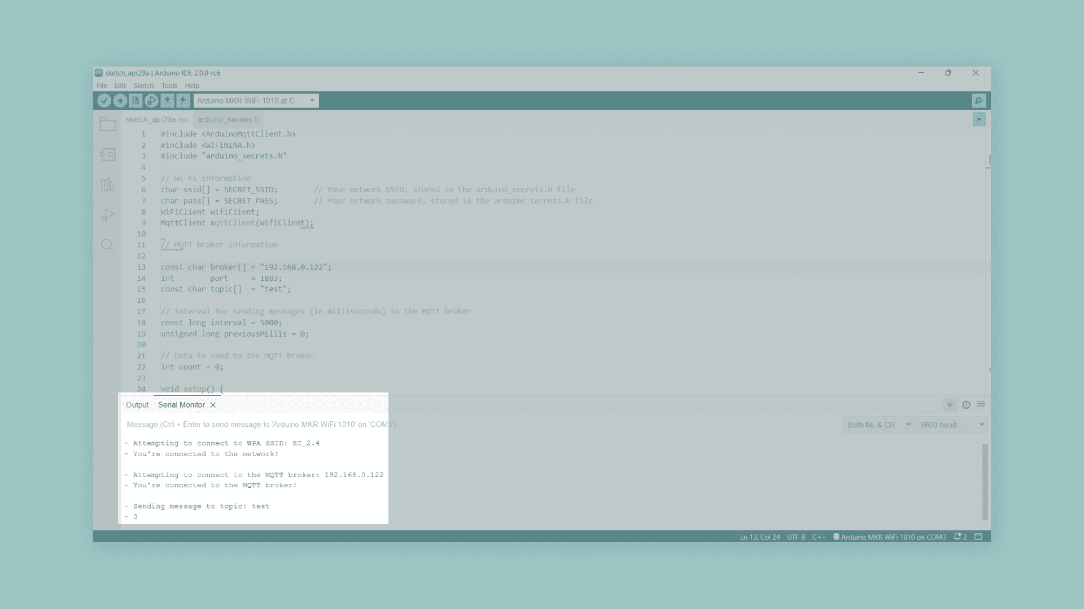Image resolution: width=1084 pixels, height=609 pixels.
Task: Open the board selector Arduino MKR WiFi 1010 dropdown
Action: (256, 100)
